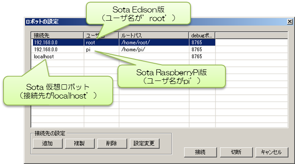Screen dimensions: 295x164
Task: Open 設定変更 for the selected connection
Action: [x=145, y=144]
